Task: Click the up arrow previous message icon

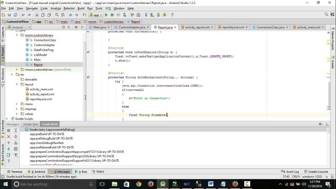Action: click(8, 143)
